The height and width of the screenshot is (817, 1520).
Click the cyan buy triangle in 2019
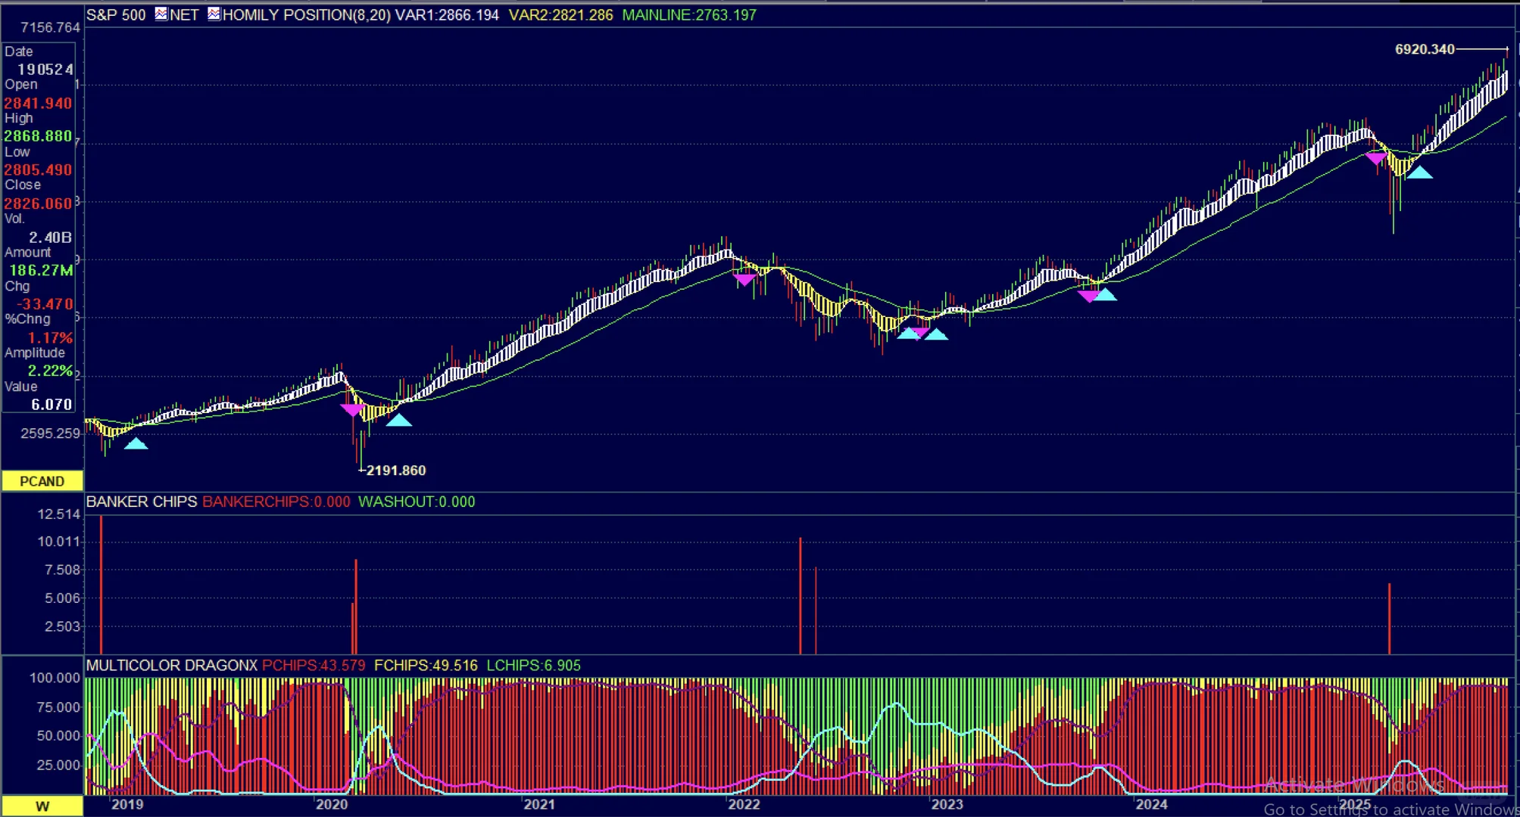coord(136,444)
